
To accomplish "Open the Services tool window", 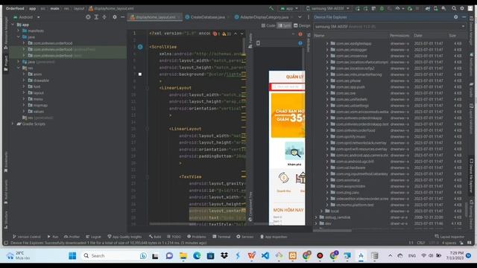I will point(245,237).
